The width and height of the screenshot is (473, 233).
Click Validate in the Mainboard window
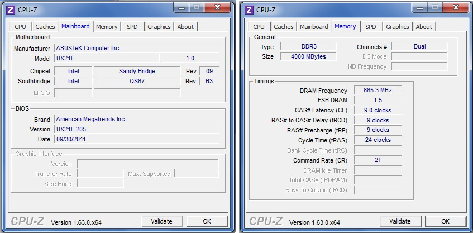(x=162, y=221)
